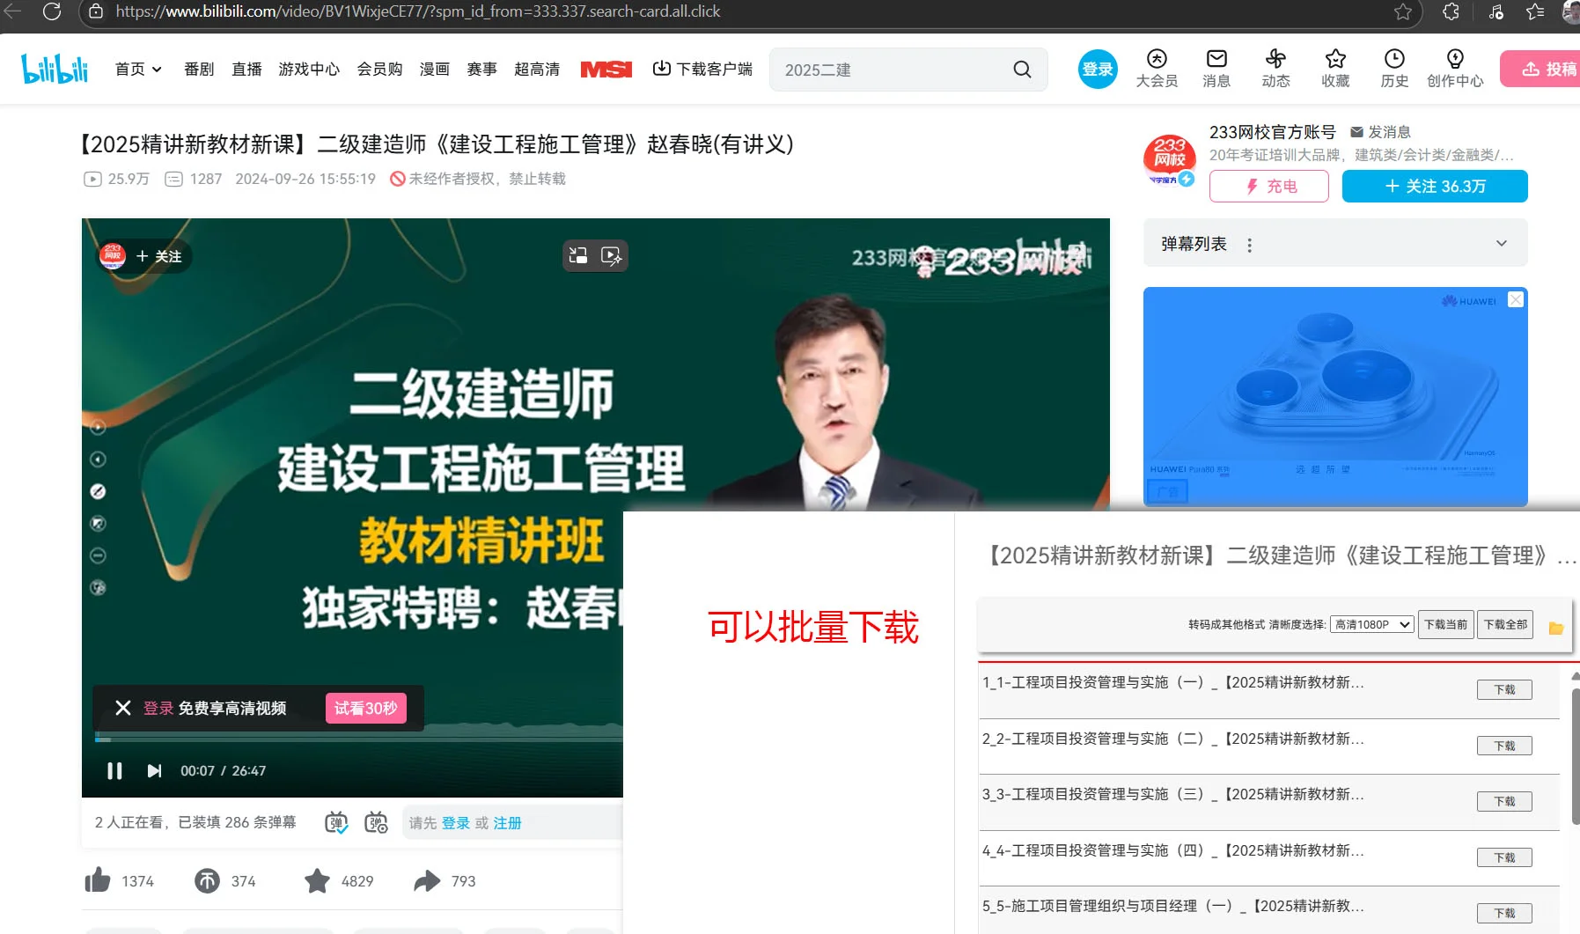This screenshot has height=934, width=1580.
Task: Toggle danmaku display off in the player
Action: 334,822
